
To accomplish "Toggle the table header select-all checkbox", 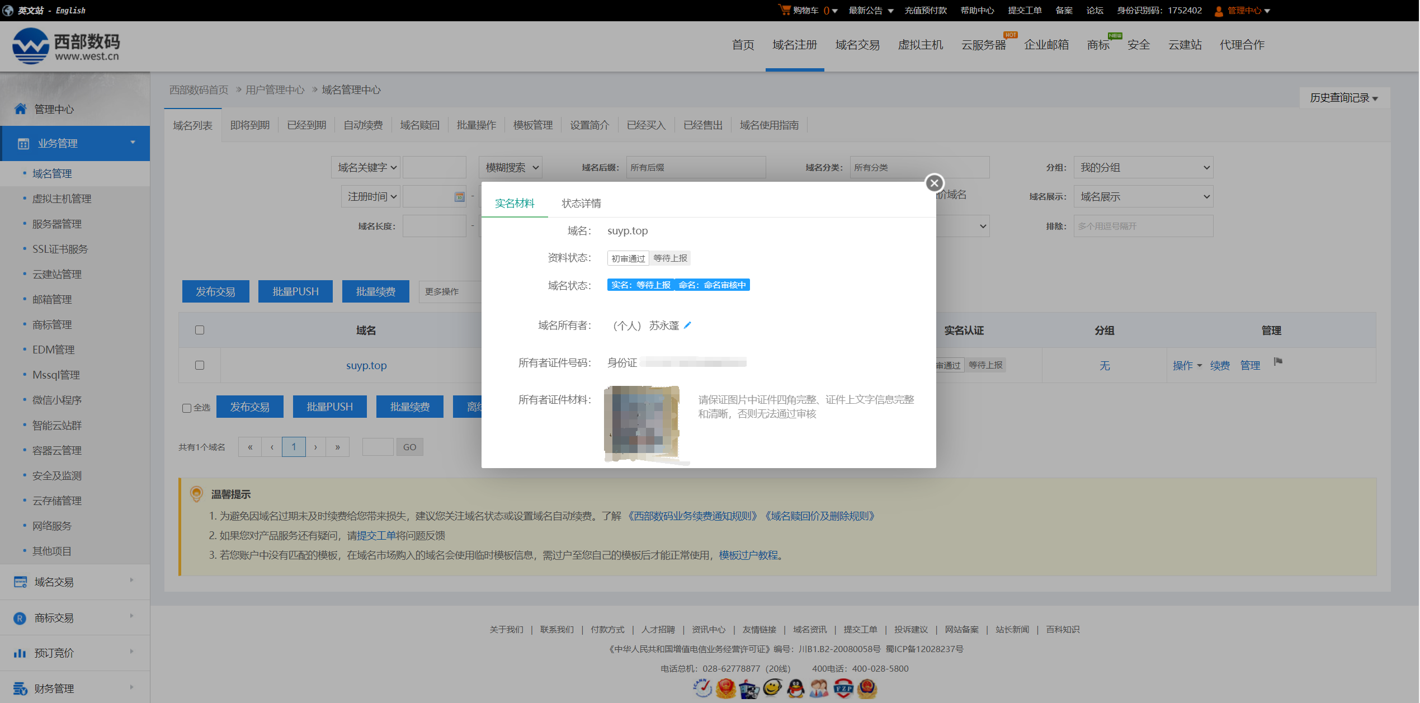I will tap(200, 330).
